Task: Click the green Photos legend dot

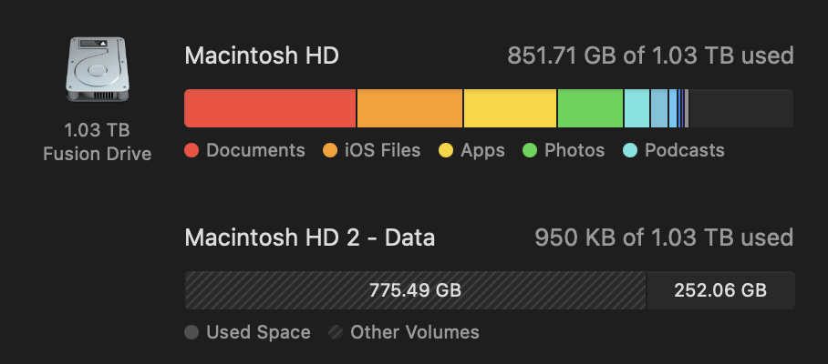Action: coord(530,151)
